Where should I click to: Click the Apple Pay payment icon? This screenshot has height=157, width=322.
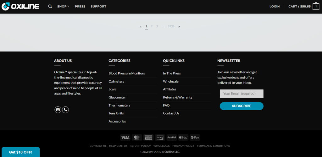click(183, 138)
